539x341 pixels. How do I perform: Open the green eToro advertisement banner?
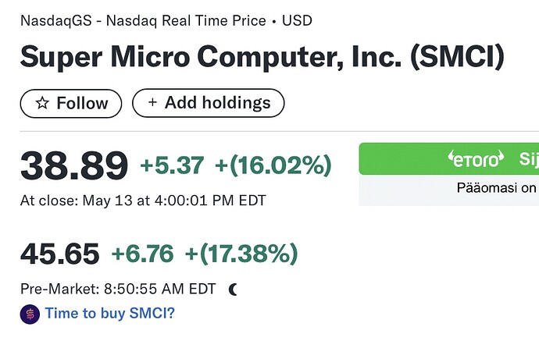449,158
